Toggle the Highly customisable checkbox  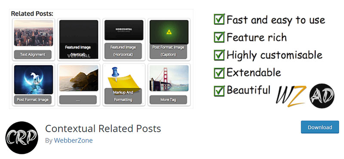tap(219, 55)
